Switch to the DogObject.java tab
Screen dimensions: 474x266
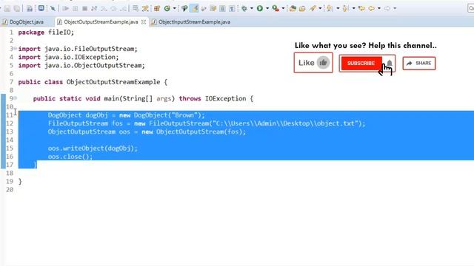click(x=23, y=22)
